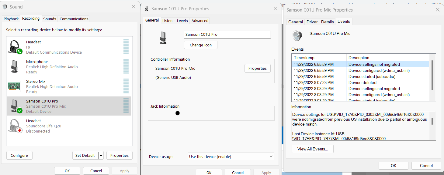444x175 pixels.
Task: Select 6:55:59 PM 'Device started (usbaudio)' event
Action: tap(360, 76)
